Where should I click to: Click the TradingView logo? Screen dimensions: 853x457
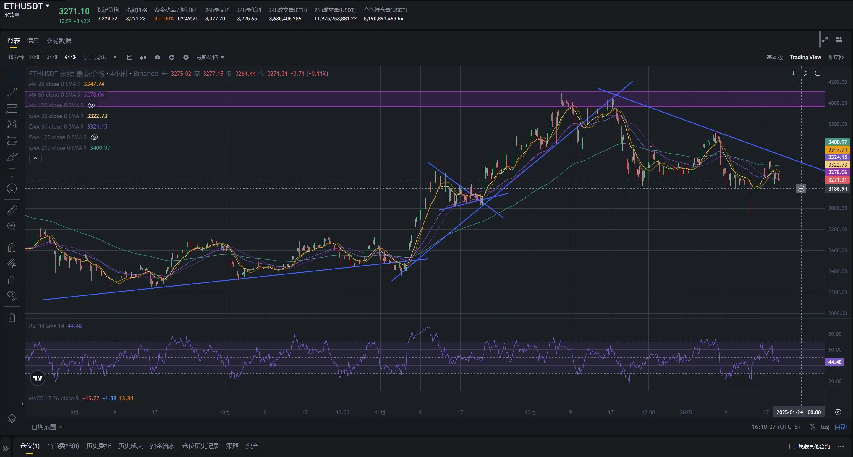click(x=38, y=378)
